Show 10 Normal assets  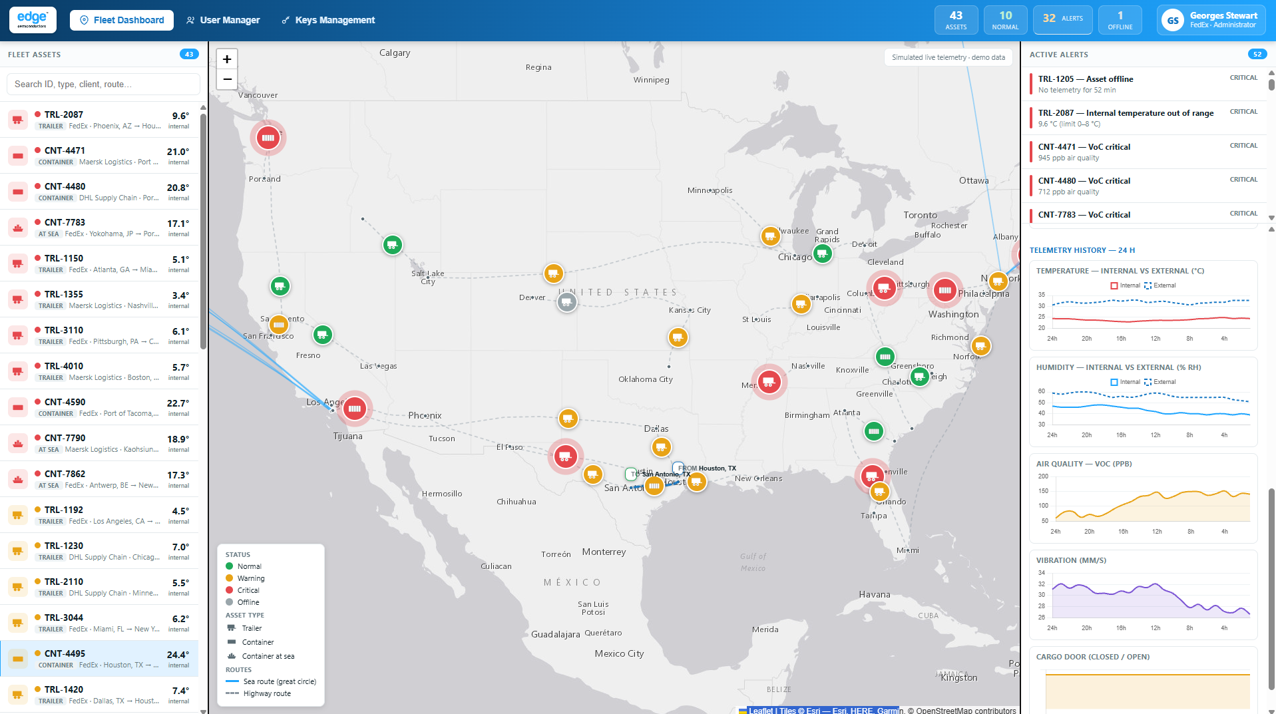tap(1005, 19)
